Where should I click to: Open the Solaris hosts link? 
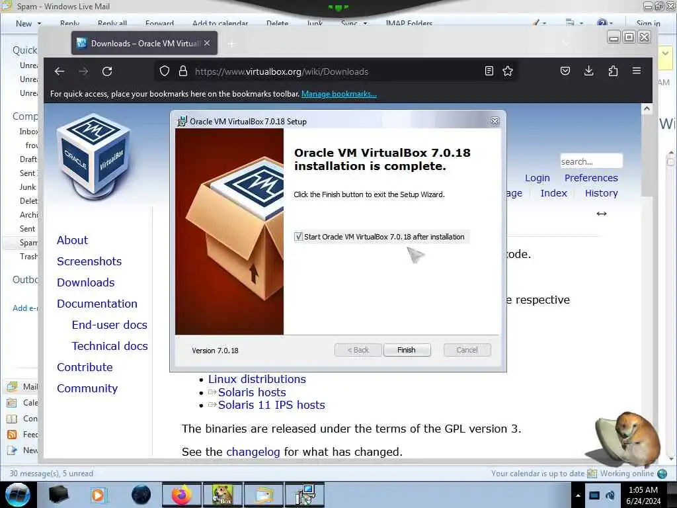(252, 392)
